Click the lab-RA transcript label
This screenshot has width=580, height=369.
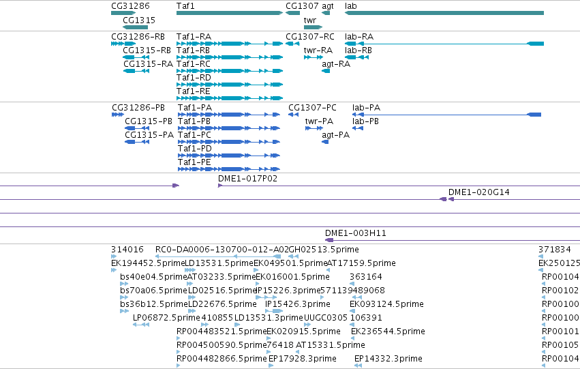tap(359, 37)
